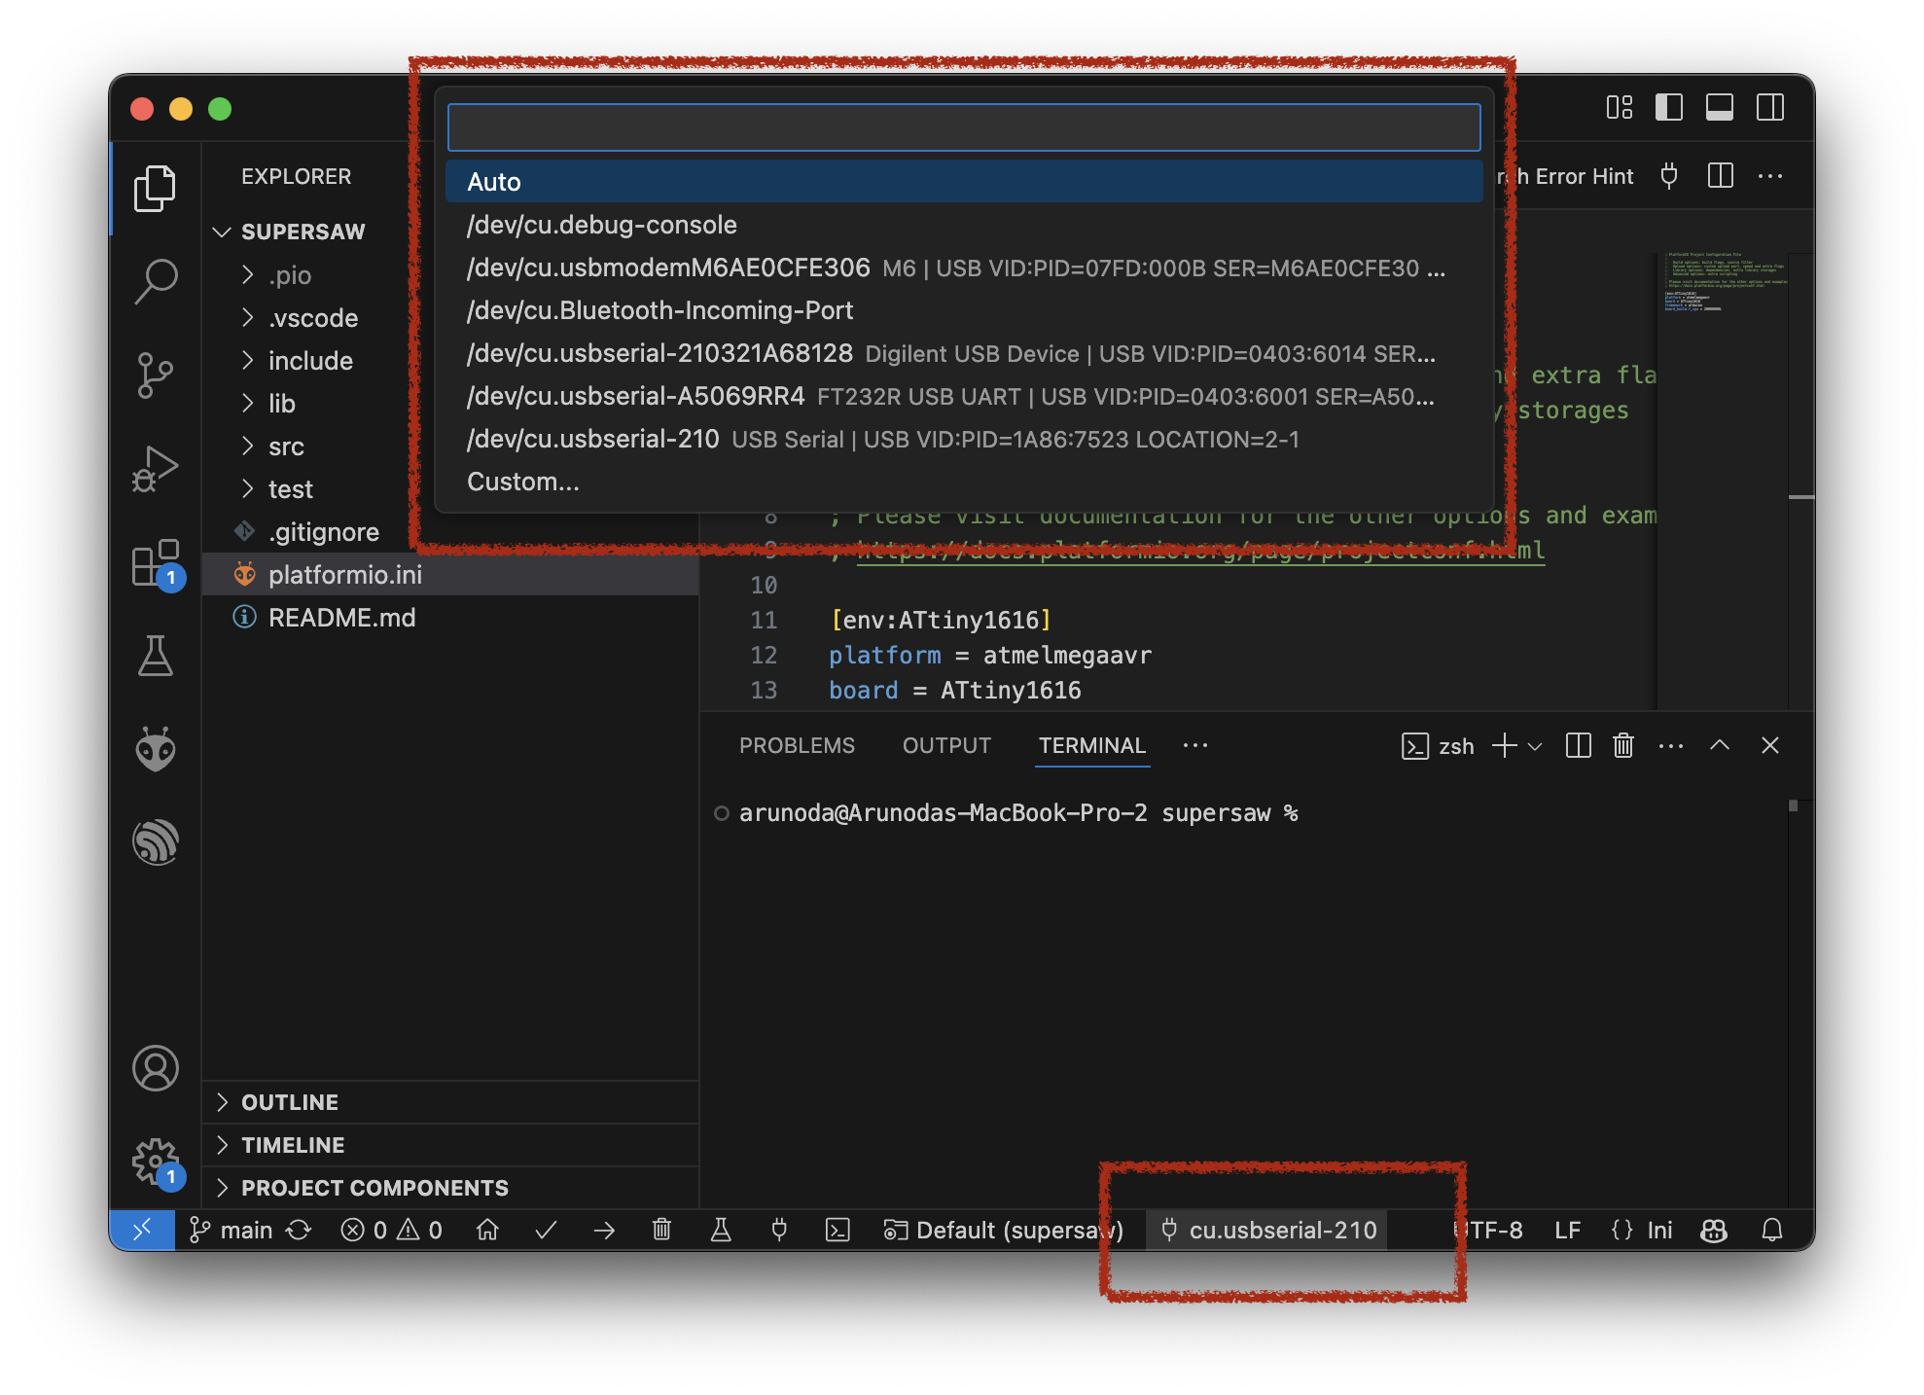Click PlatformIO Serial Monitor plug in status bar
Image resolution: width=1924 pixels, height=1395 pixels.
point(779,1231)
